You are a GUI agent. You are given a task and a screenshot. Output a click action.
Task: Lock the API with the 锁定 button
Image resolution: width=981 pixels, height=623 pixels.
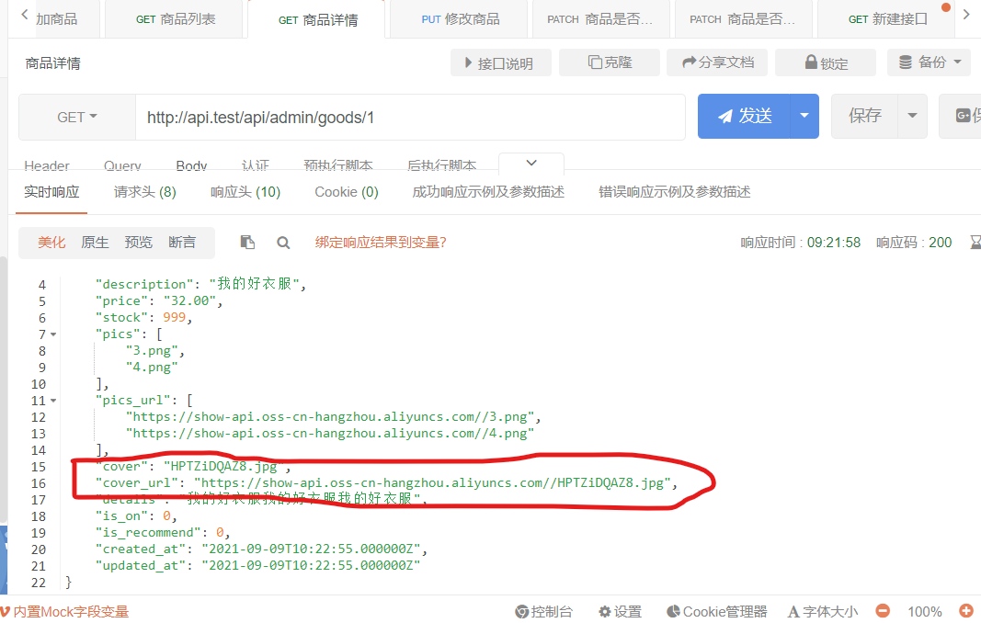click(x=825, y=62)
